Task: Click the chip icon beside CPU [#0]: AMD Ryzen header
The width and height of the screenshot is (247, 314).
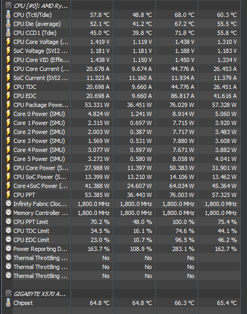Action: point(8,5)
